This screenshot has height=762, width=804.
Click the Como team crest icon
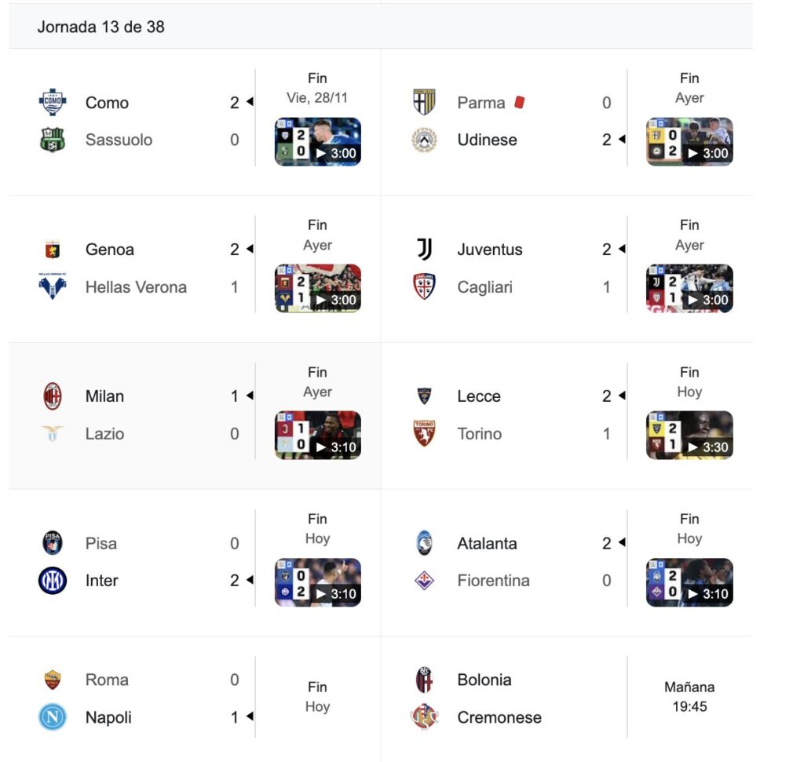coord(53,103)
